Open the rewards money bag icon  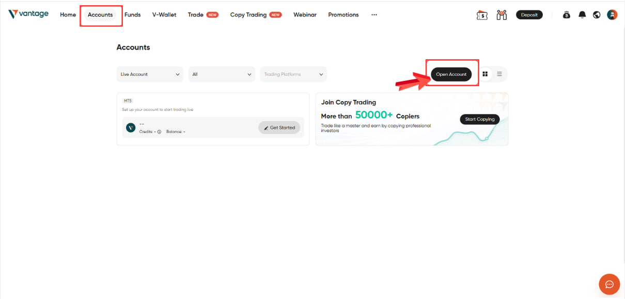(566, 14)
